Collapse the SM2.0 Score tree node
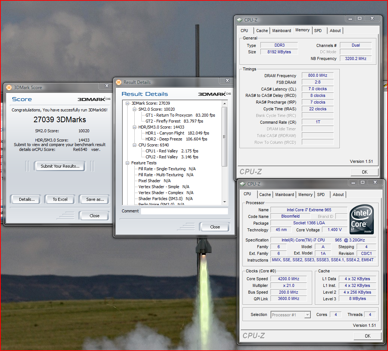Viewport: 388px width, 351px height. pyautogui.click(x=134, y=109)
